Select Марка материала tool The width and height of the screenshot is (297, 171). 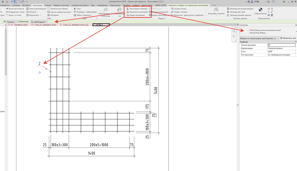(136, 15)
